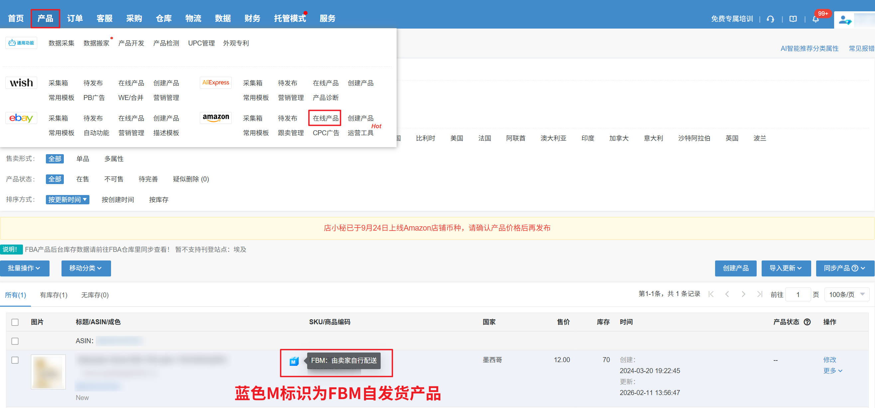Image resolution: width=875 pixels, height=408 pixels.
Task: Click the blue FBM M badge icon
Action: click(x=294, y=361)
